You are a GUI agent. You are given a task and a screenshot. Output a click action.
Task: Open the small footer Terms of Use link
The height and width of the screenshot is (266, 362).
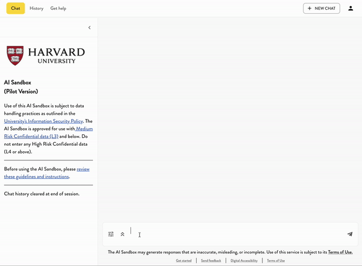coord(276,261)
